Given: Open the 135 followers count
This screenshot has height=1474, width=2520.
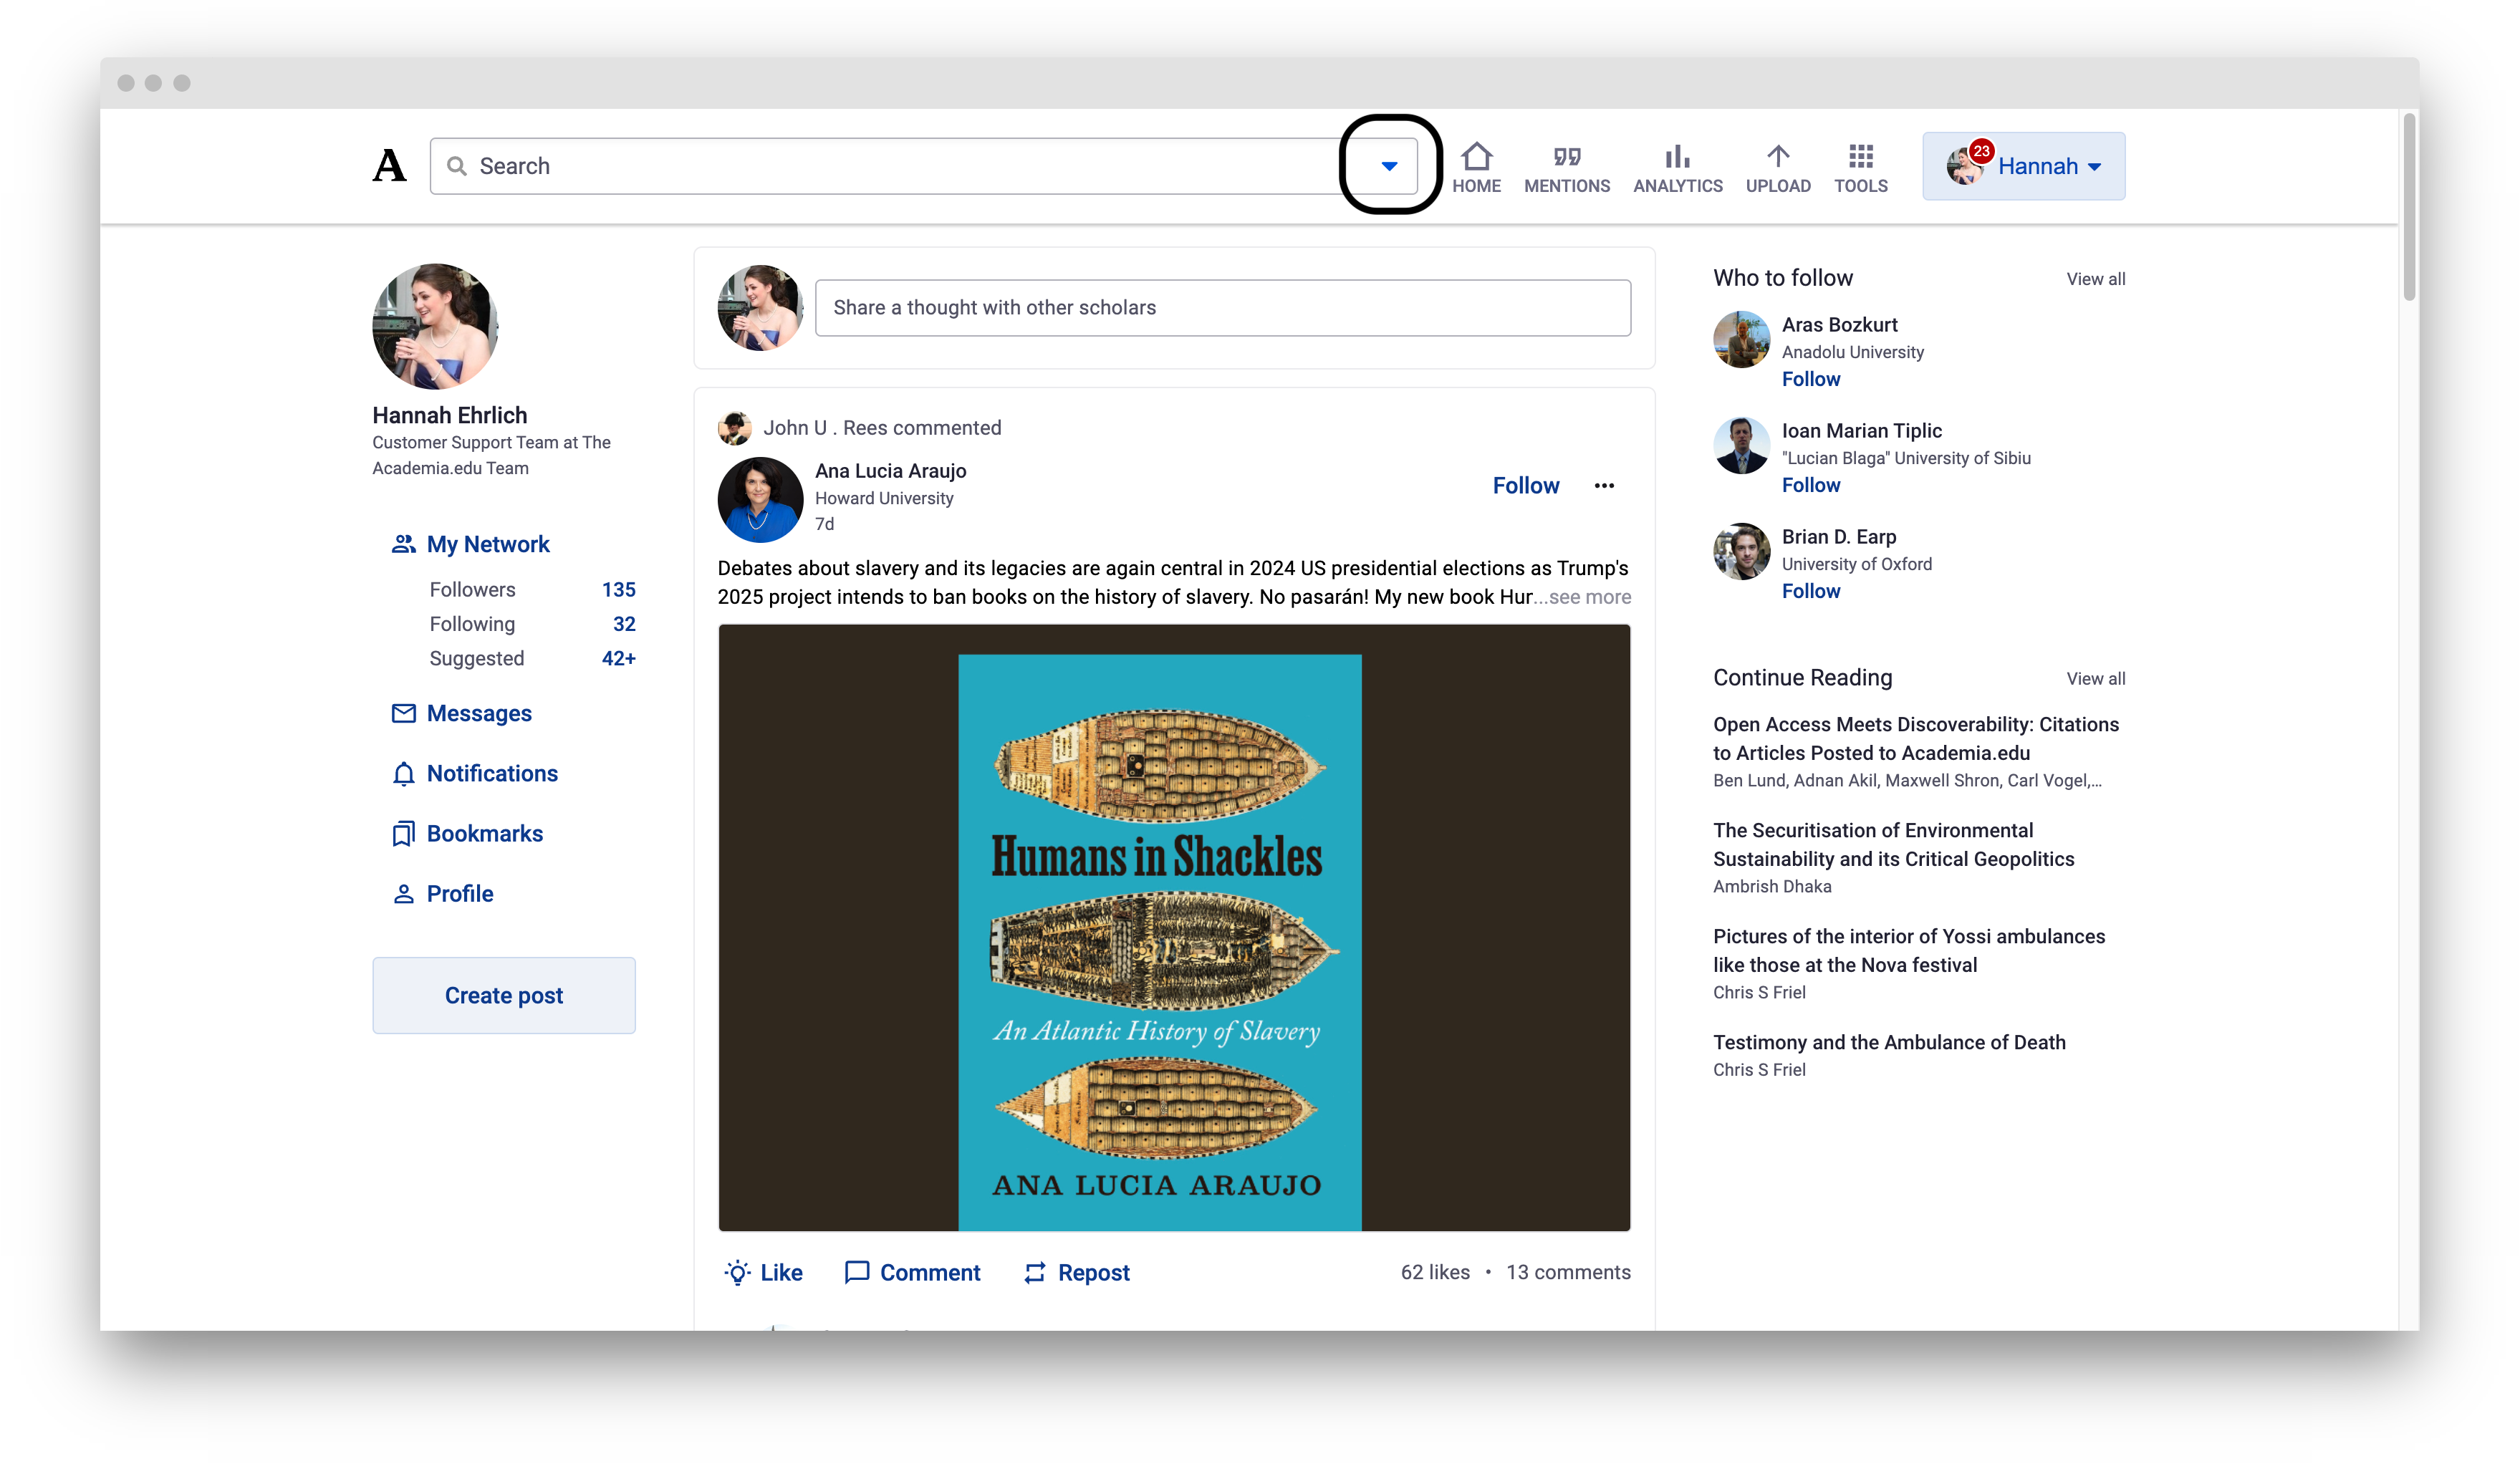Looking at the screenshot, I should (619, 590).
